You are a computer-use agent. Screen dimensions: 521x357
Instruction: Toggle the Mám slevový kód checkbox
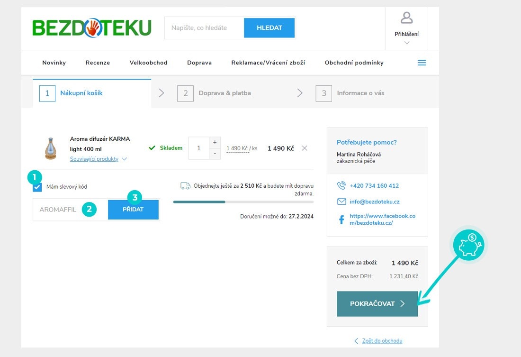coord(37,187)
